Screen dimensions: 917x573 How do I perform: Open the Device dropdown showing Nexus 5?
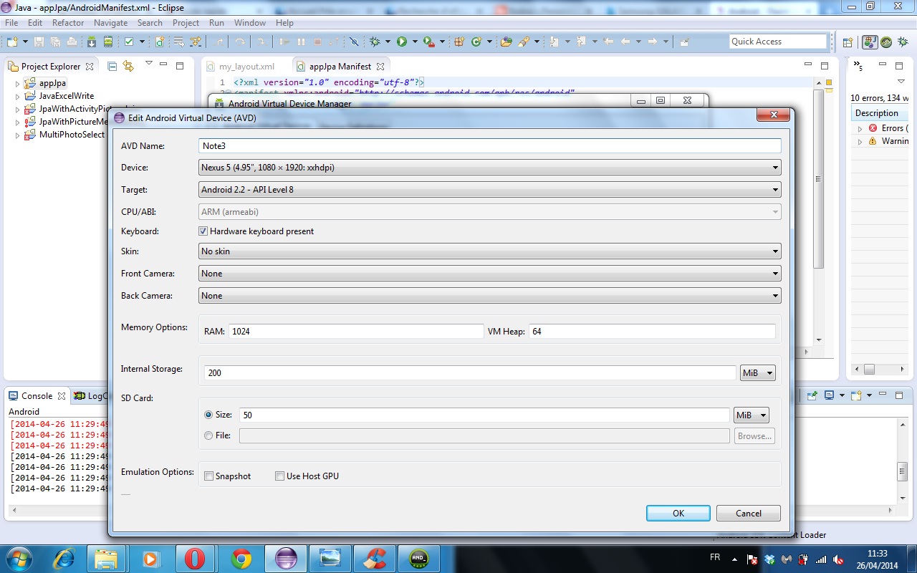click(x=489, y=168)
